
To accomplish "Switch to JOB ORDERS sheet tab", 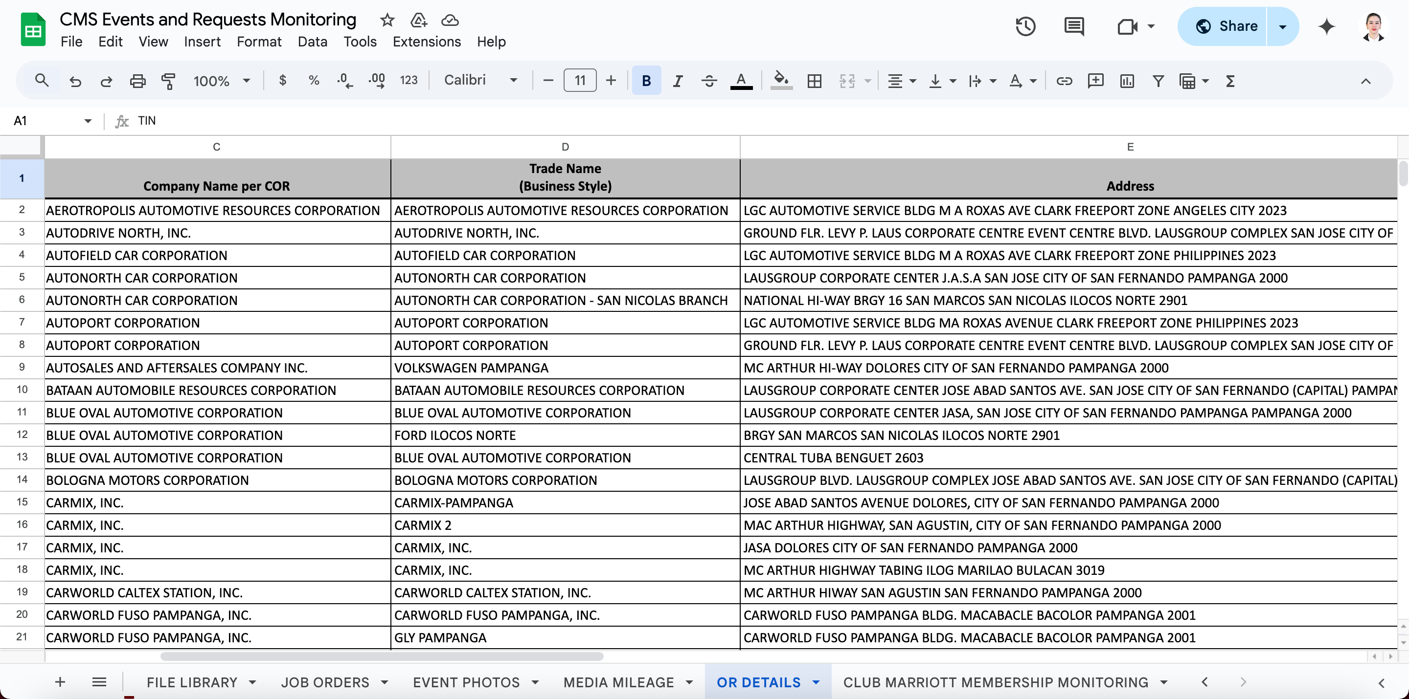I will [325, 682].
